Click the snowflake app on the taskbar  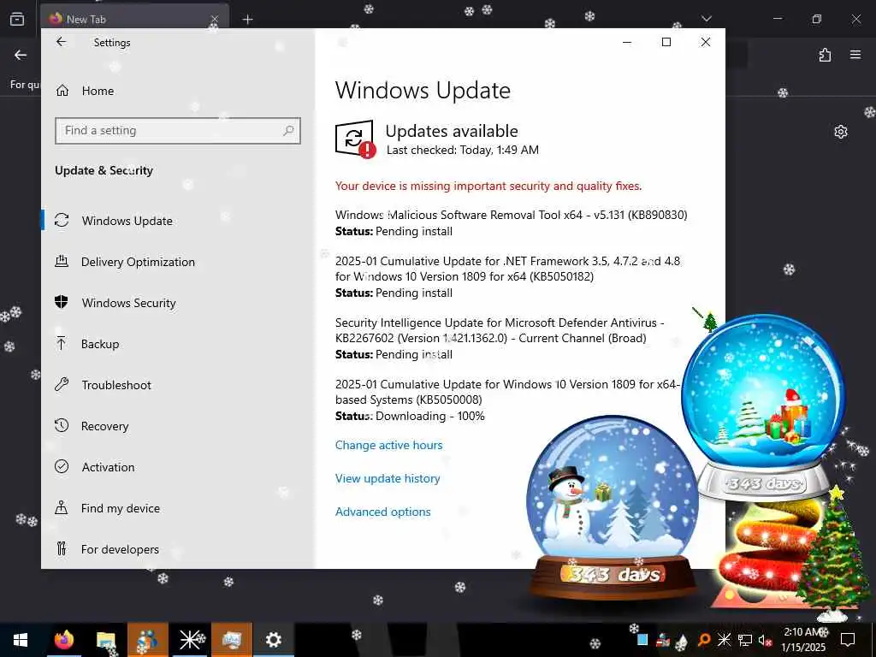(x=190, y=640)
